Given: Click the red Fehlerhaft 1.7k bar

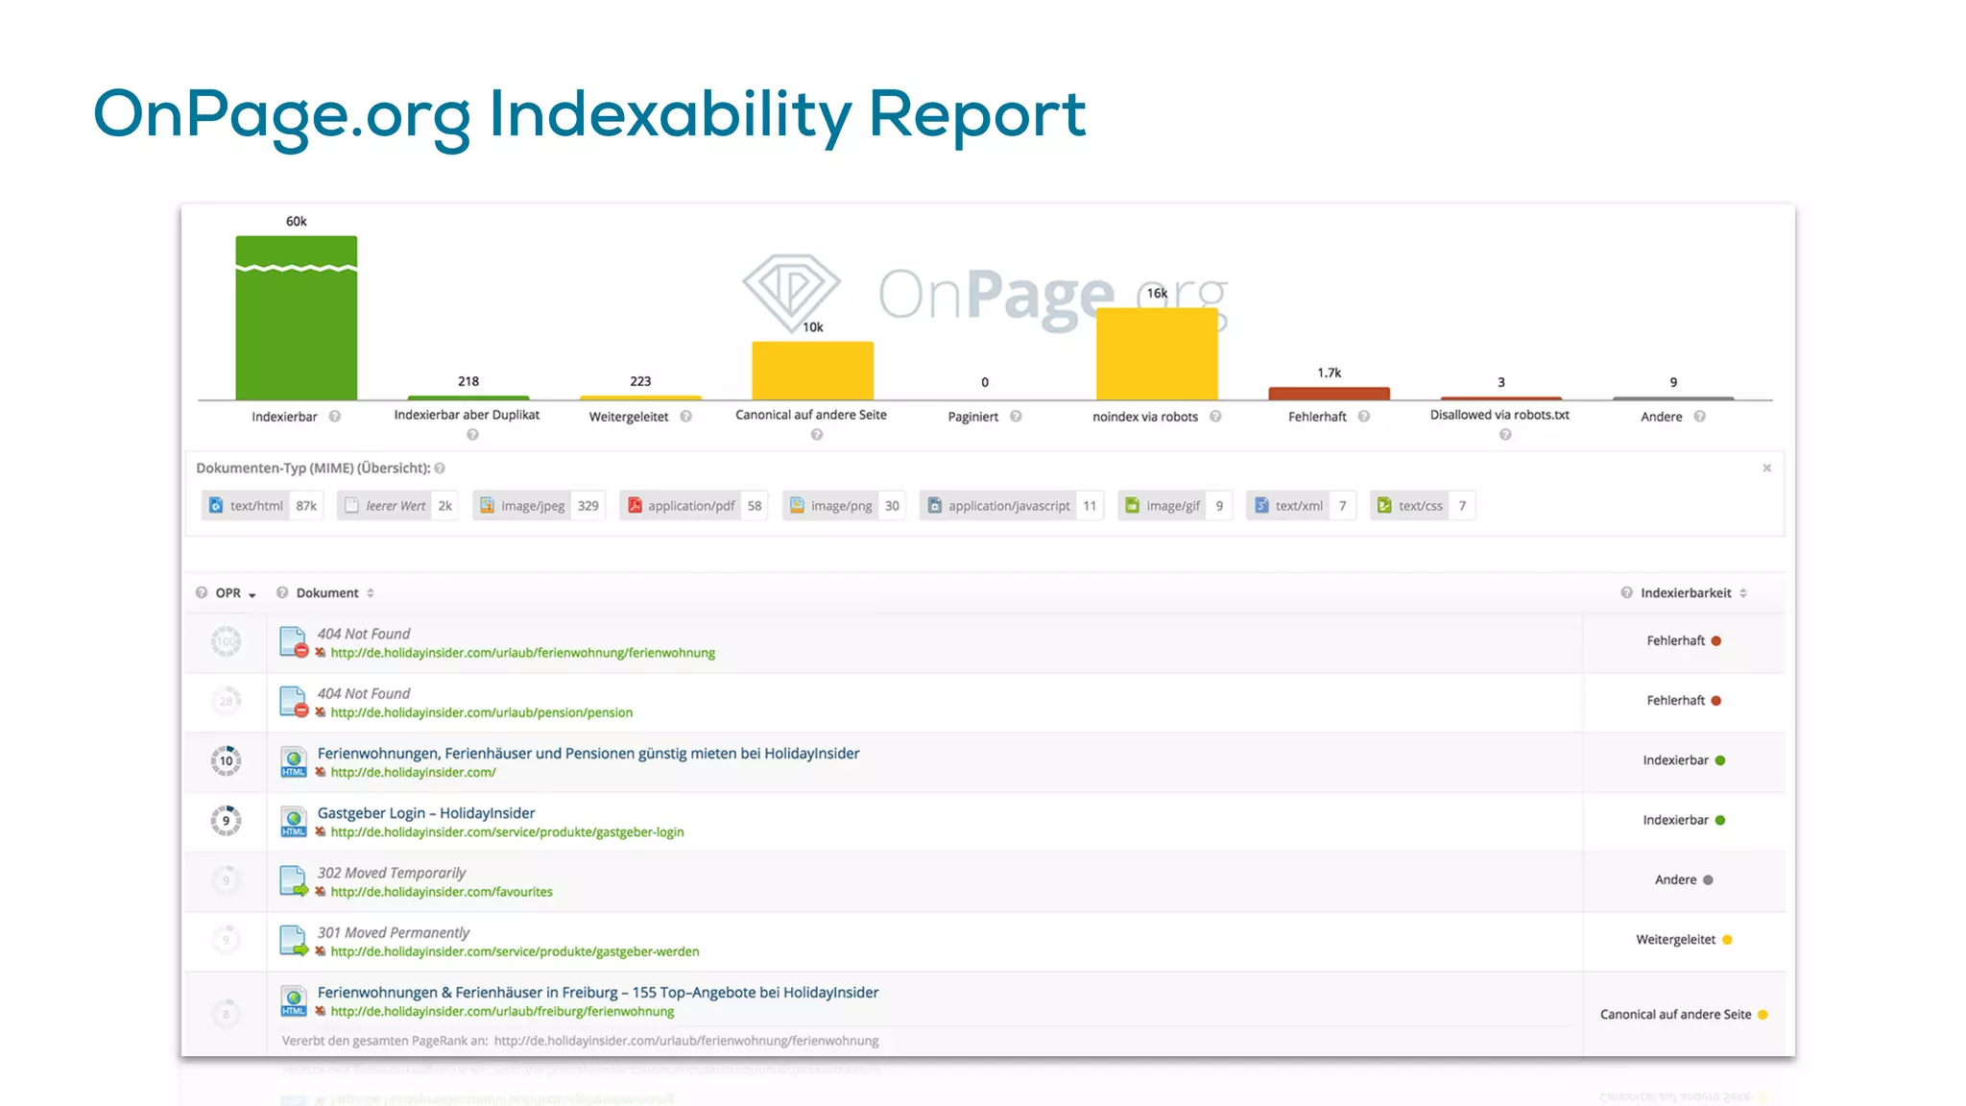Looking at the screenshot, I should [1329, 394].
